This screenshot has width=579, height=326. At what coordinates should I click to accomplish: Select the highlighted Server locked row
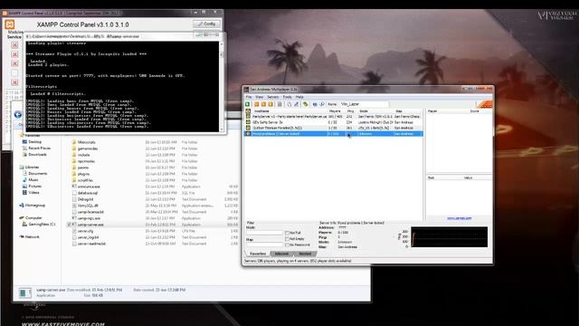pyautogui.click(x=334, y=133)
